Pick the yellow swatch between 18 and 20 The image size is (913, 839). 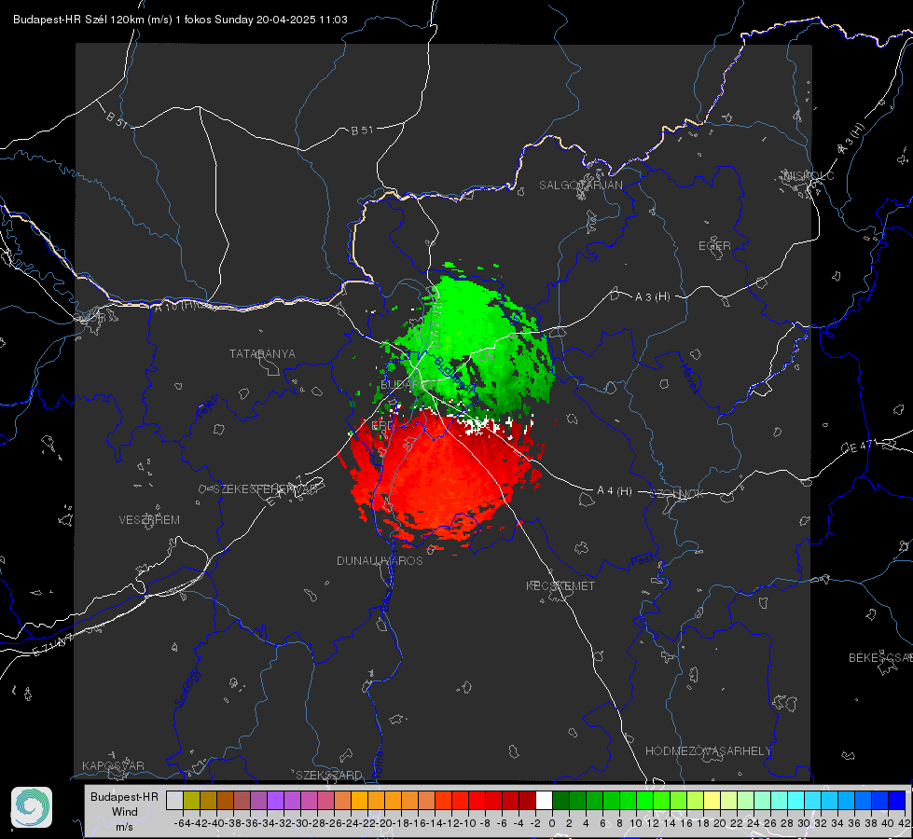[712, 800]
